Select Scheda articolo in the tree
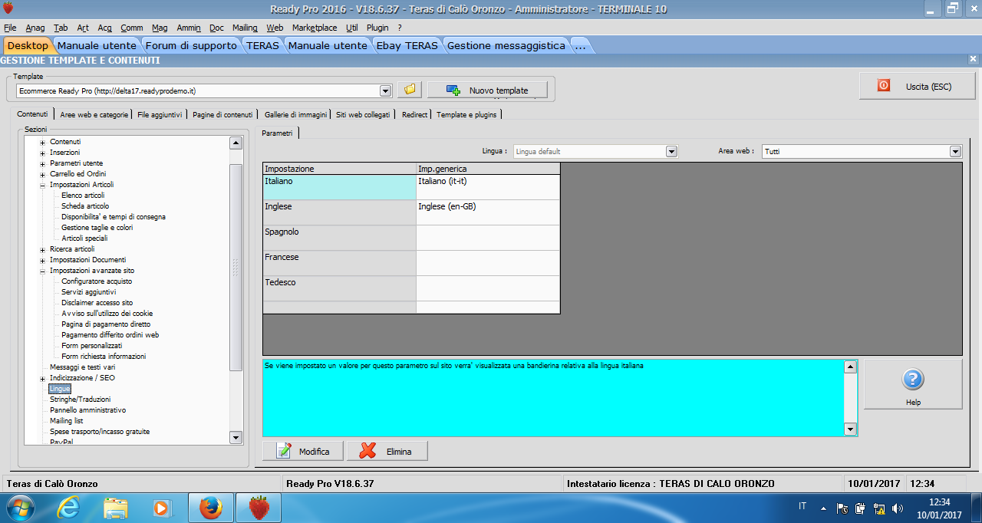This screenshot has width=982, height=523. (x=85, y=206)
